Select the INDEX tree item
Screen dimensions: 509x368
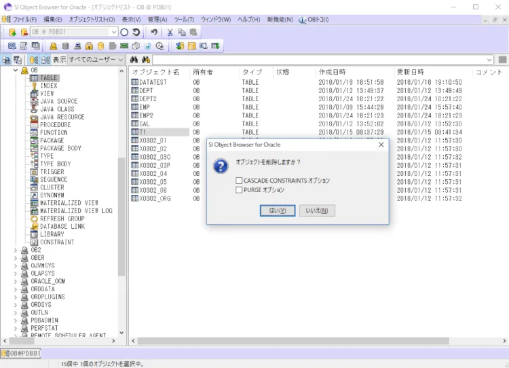pos(49,86)
